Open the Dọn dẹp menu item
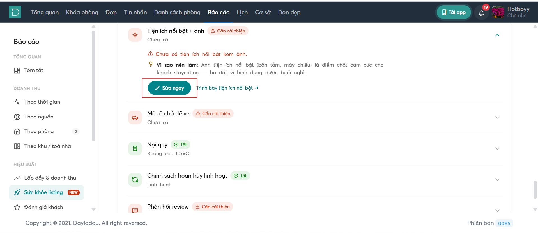538x233 pixels. [x=289, y=12]
